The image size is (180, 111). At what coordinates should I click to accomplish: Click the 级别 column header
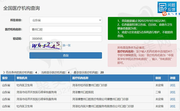pyautogui.click(x=161, y=78)
